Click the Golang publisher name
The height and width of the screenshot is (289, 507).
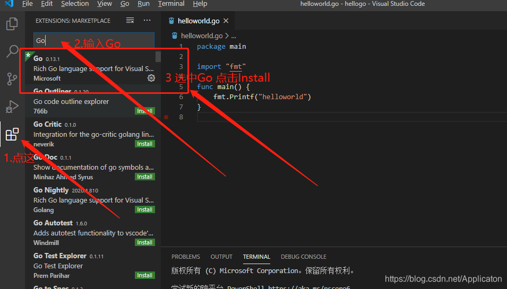pos(44,210)
